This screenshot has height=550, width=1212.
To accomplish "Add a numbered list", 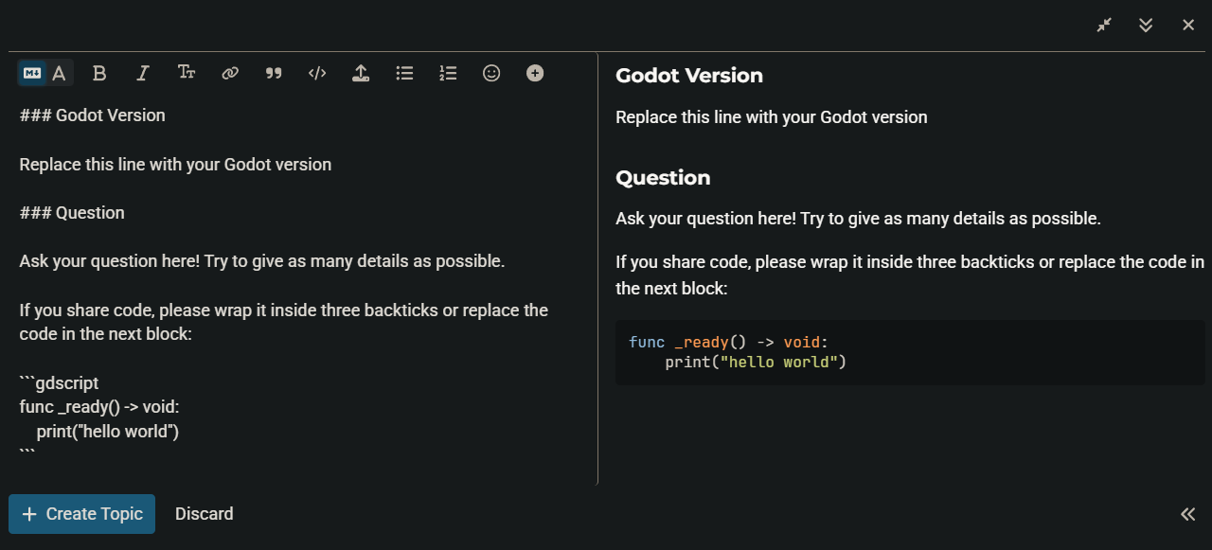I will click(448, 73).
